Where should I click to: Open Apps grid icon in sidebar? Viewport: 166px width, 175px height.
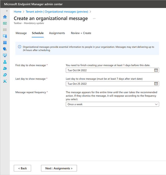pos(5,42)
